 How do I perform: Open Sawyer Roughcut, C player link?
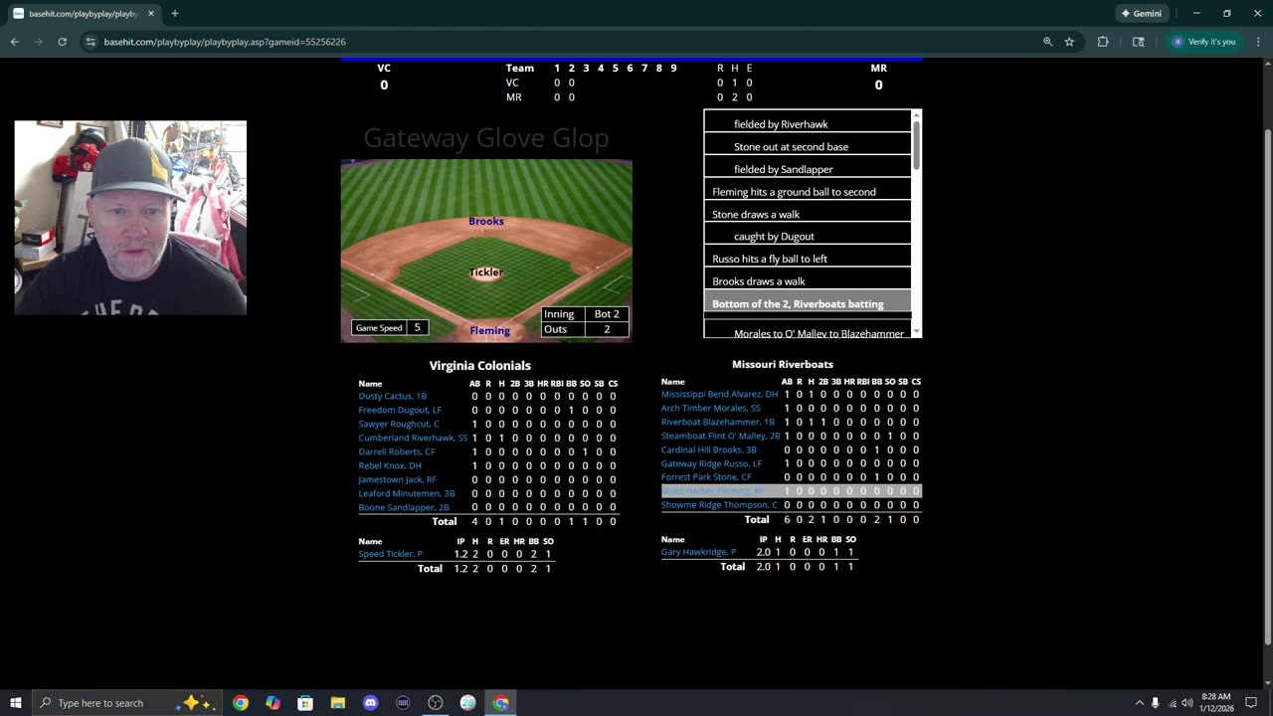coord(399,424)
